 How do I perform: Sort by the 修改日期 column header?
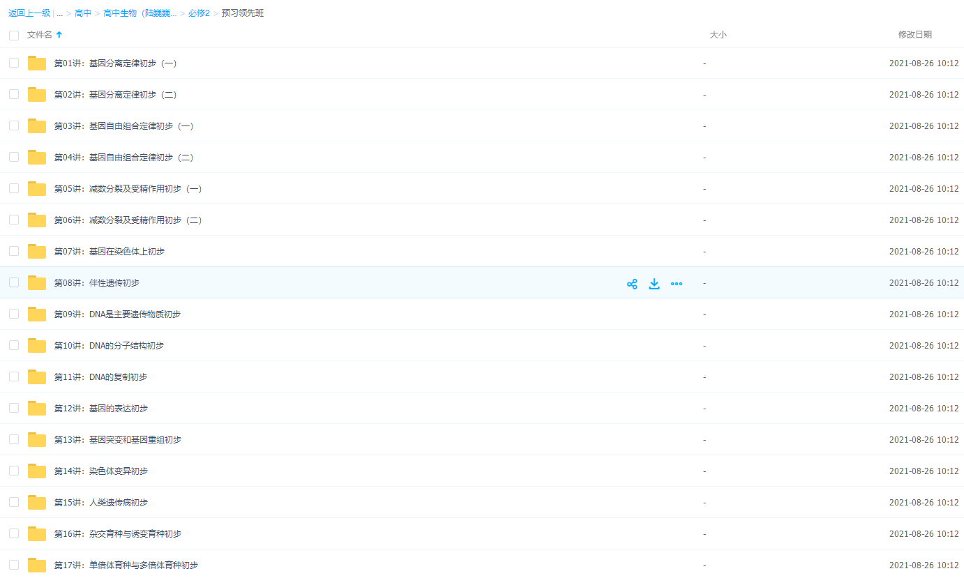[914, 35]
